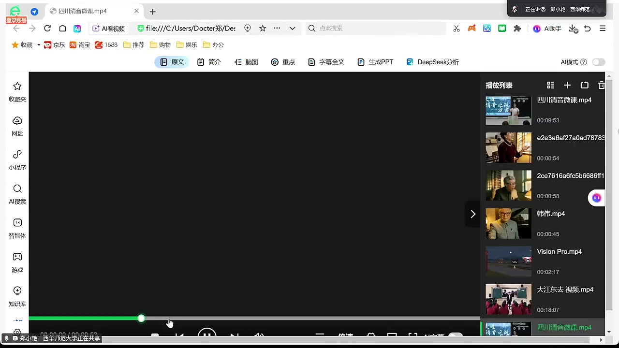Open folder into the playlist
Screen dimensions: 619x348
(584, 86)
